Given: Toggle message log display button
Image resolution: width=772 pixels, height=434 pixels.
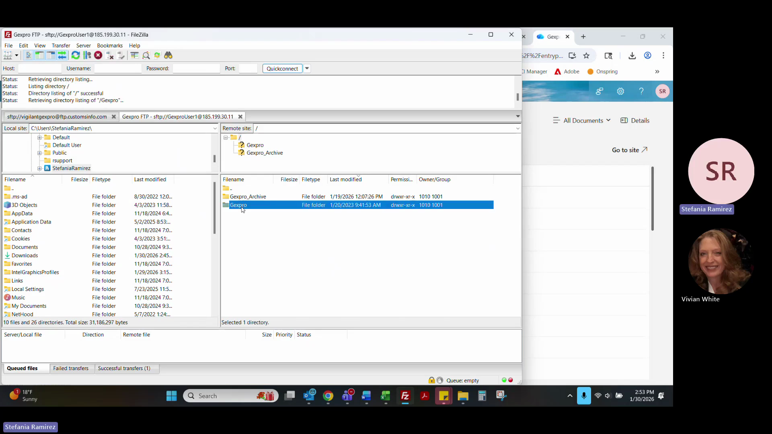Looking at the screenshot, I should (x=28, y=55).
